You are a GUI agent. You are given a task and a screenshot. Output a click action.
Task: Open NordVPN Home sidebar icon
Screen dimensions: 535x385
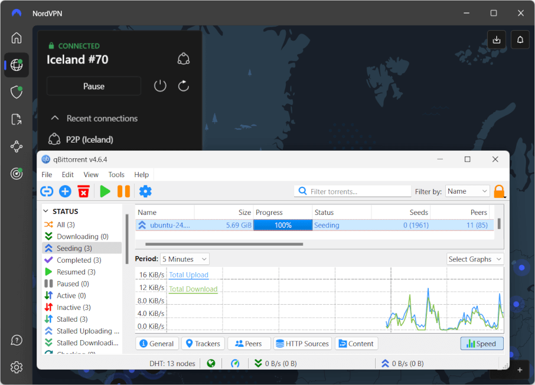[x=17, y=38]
